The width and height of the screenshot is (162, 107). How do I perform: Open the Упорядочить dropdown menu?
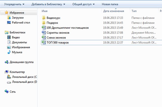[14, 5]
